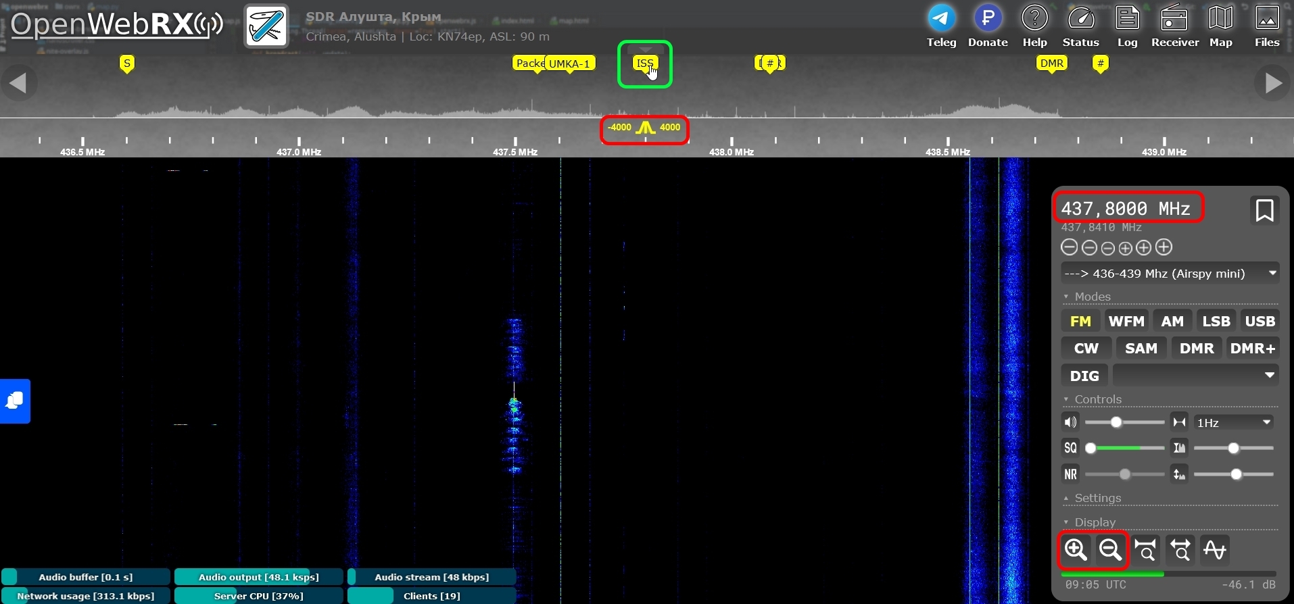Zoom out on the waterfall
This screenshot has height=604, width=1294.
coord(1110,550)
